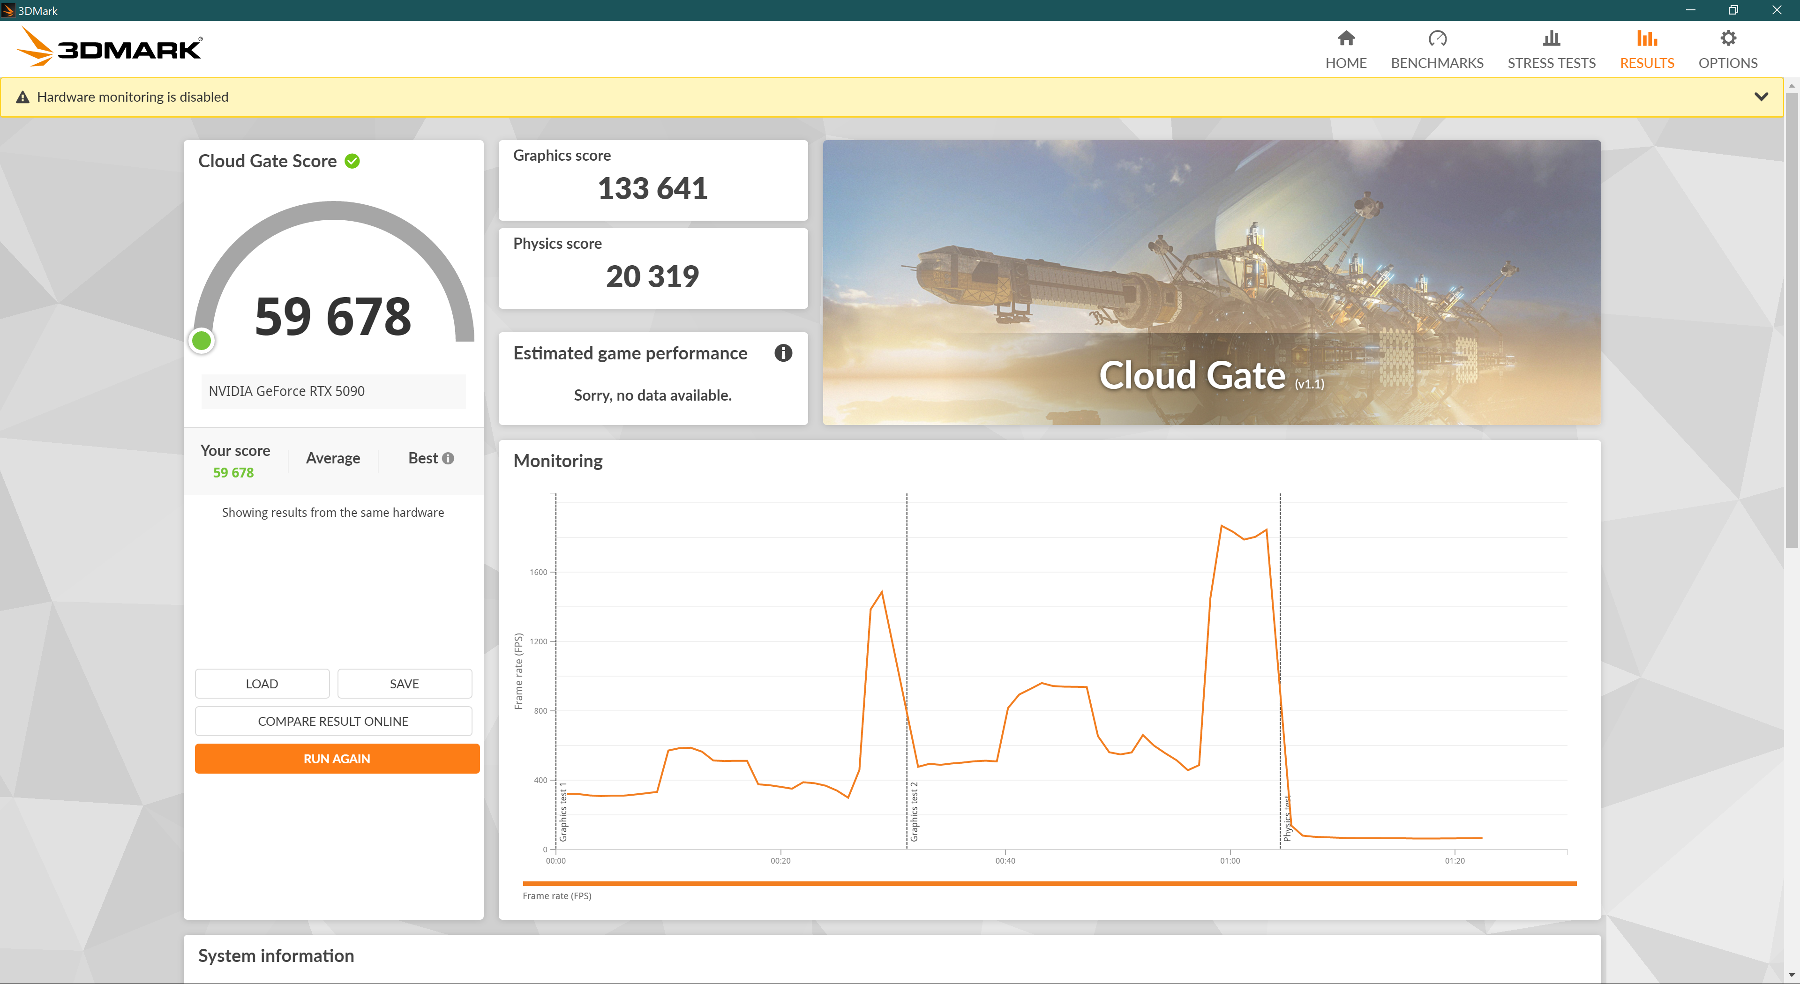Click the 01:00 time axis label
The width and height of the screenshot is (1800, 984).
pos(1230,861)
